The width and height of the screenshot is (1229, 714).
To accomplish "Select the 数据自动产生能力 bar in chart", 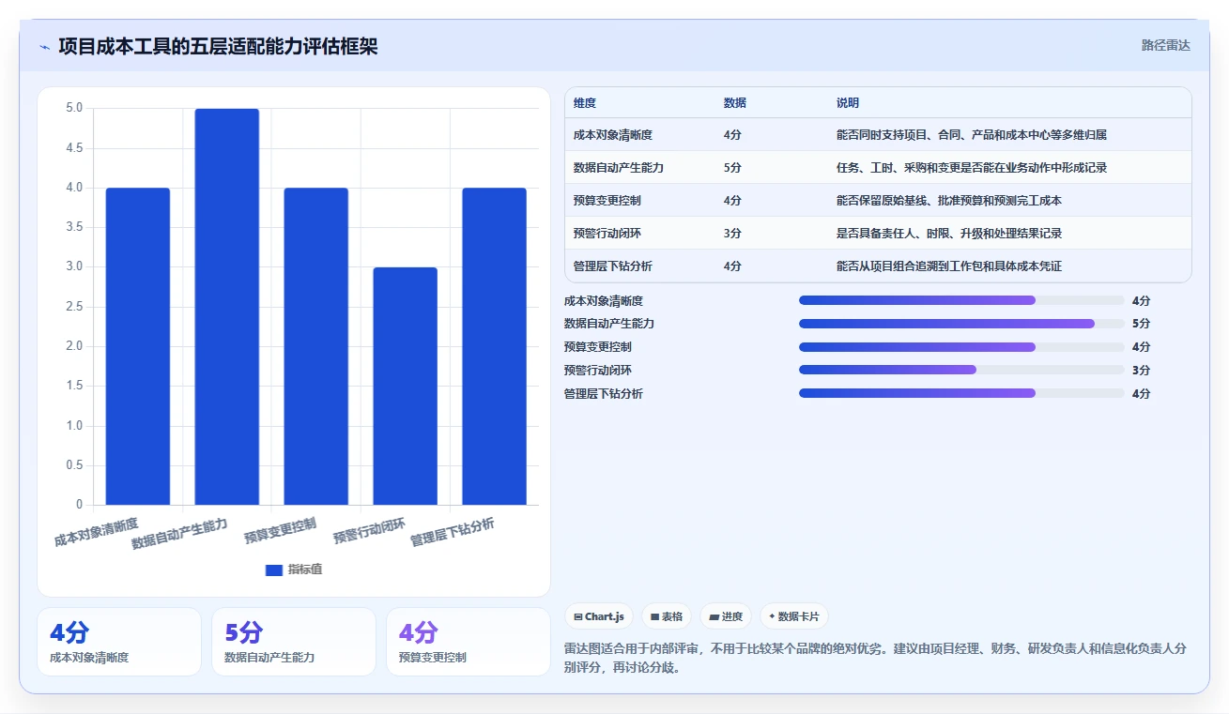I will click(227, 307).
